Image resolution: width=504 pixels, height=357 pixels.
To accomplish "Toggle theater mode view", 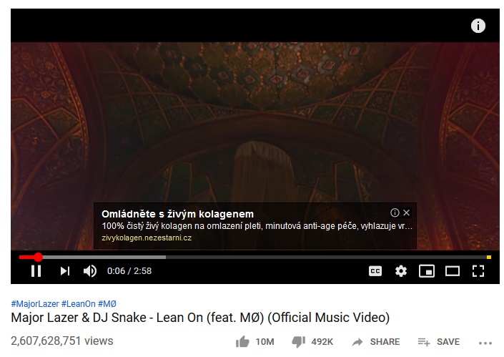I will point(453,271).
